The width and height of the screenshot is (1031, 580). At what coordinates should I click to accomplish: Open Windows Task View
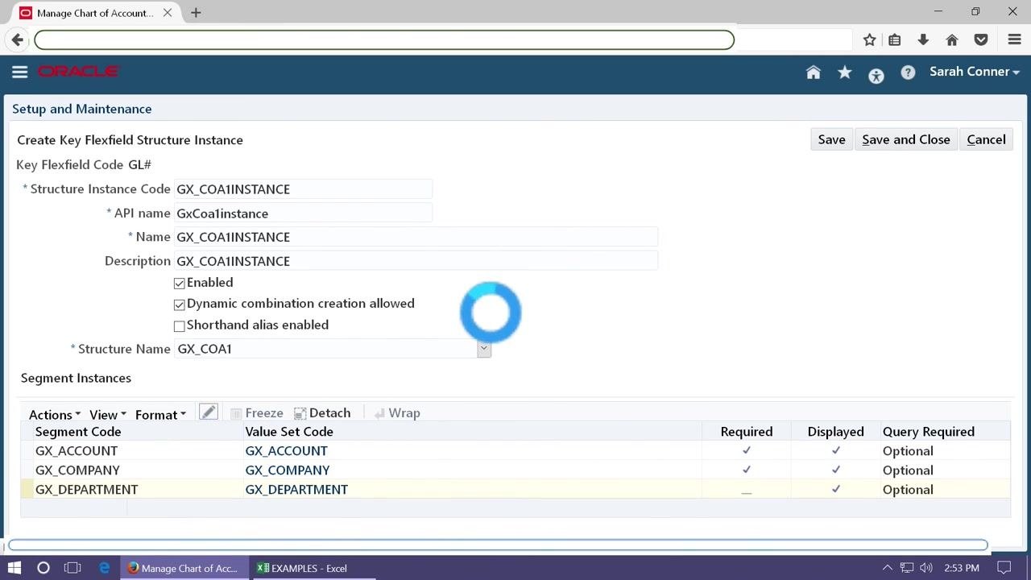(x=72, y=568)
